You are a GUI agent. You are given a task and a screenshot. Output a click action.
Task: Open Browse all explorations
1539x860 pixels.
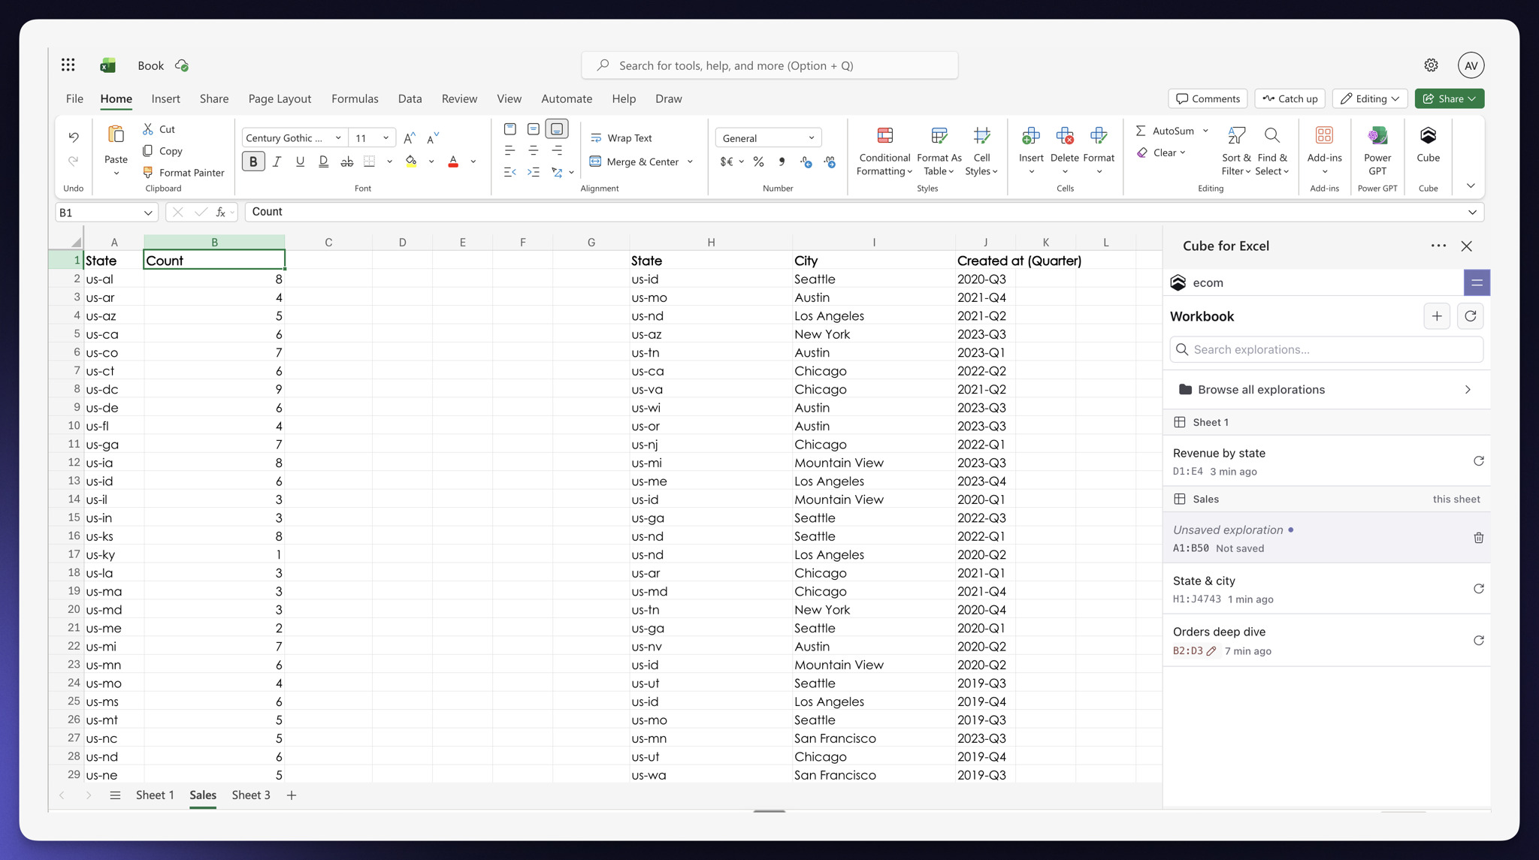pos(1326,389)
